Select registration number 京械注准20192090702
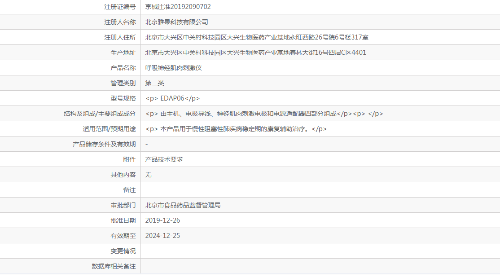The image size is (500, 277). click(x=178, y=7)
